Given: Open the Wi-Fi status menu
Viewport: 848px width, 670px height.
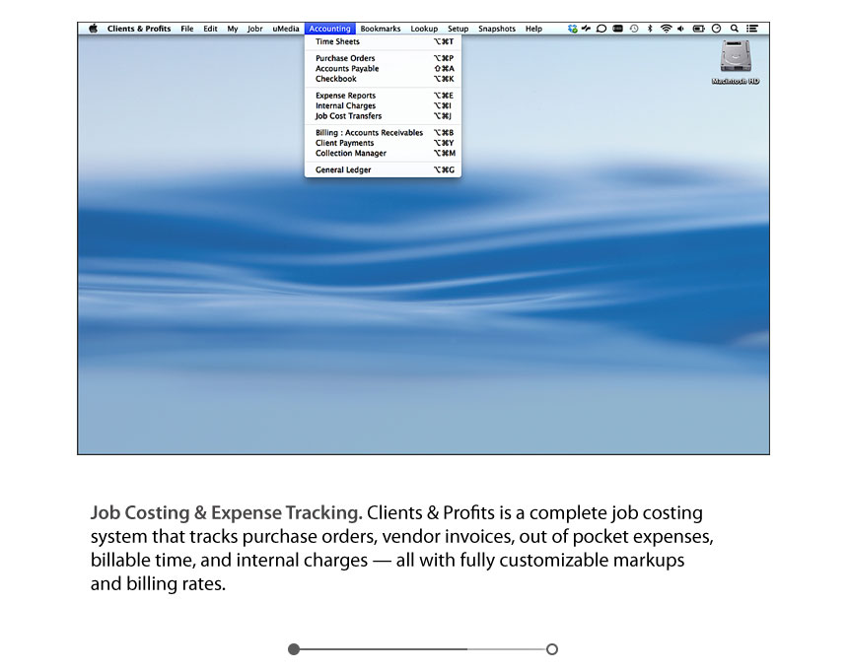Looking at the screenshot, I should coord(666,30).
